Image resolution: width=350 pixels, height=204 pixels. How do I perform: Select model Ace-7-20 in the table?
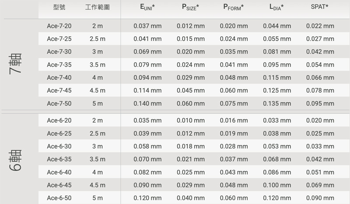coord(59,26)
